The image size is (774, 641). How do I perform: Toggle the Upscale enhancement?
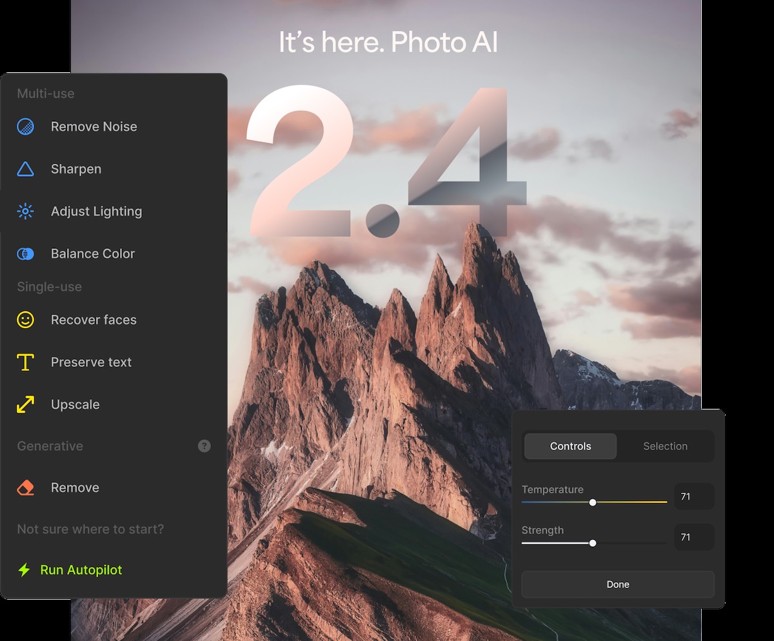[x=75, y=404]
